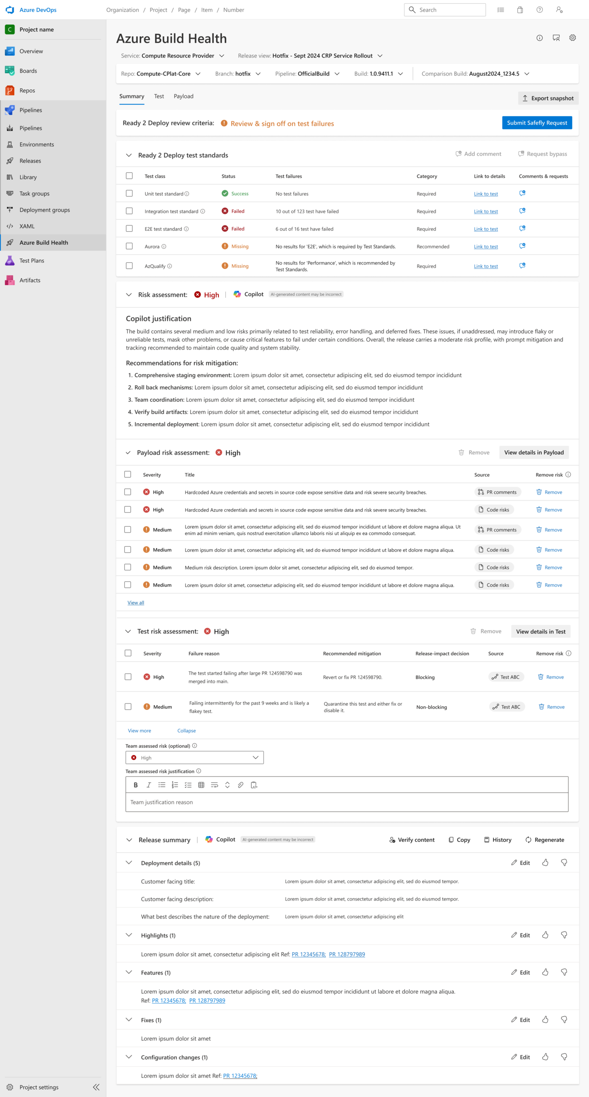
Task: Click View details in Payload button
Action: click(534, 453)
